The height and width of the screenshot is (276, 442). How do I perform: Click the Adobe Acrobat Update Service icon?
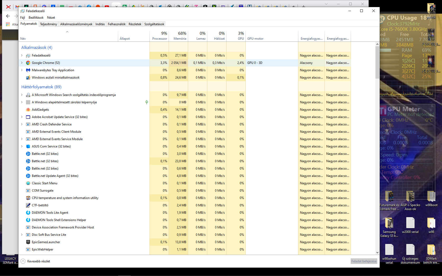tap(28, 117)
